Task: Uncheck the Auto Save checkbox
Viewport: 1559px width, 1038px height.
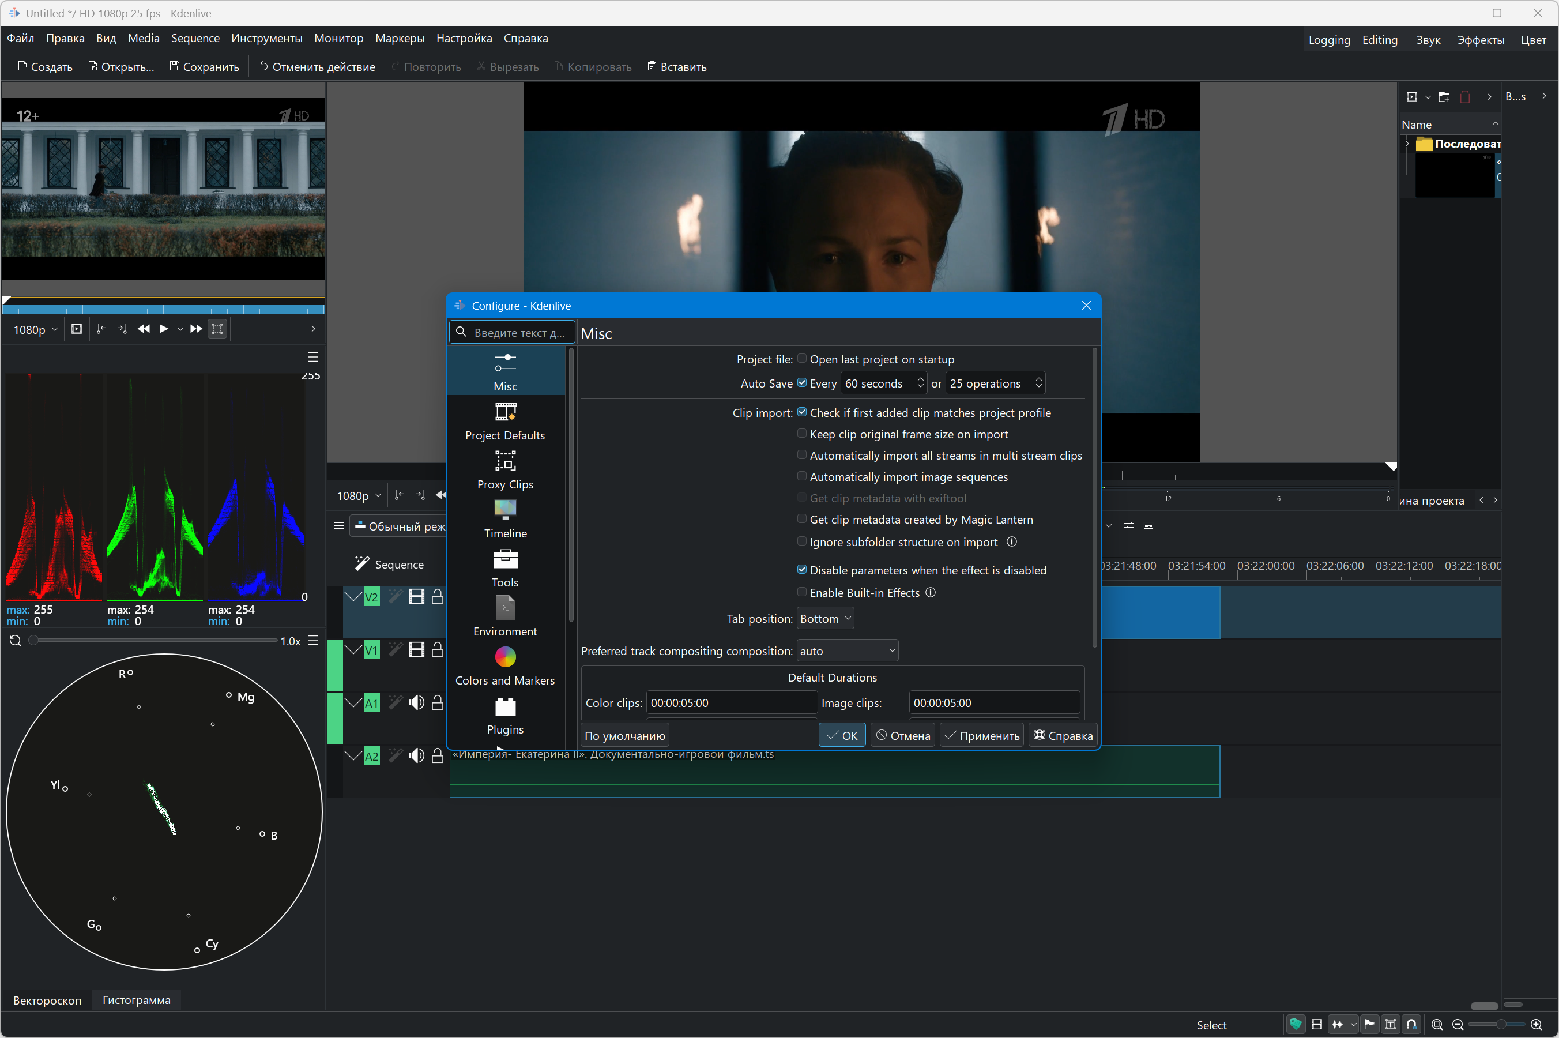Action: pyautogui.click(x=802, y=383)
